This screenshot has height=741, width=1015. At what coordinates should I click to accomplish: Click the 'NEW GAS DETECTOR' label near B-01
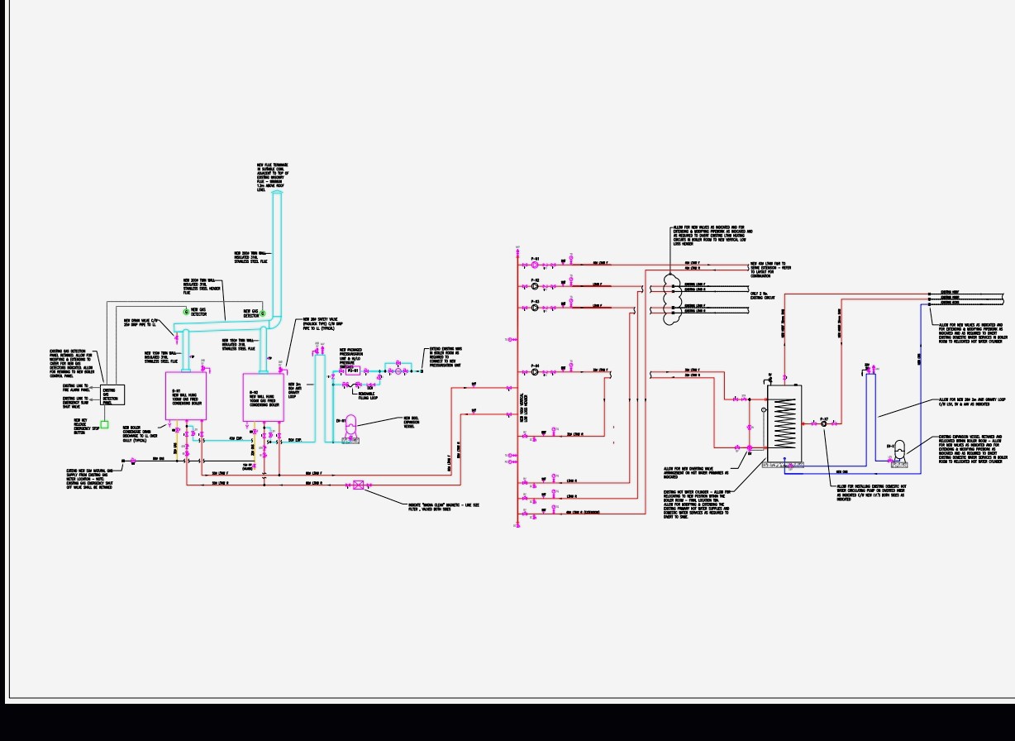pos(200,312)
